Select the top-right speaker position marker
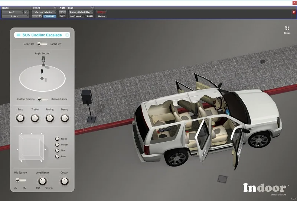297x201 pixels. pos(42,134)
